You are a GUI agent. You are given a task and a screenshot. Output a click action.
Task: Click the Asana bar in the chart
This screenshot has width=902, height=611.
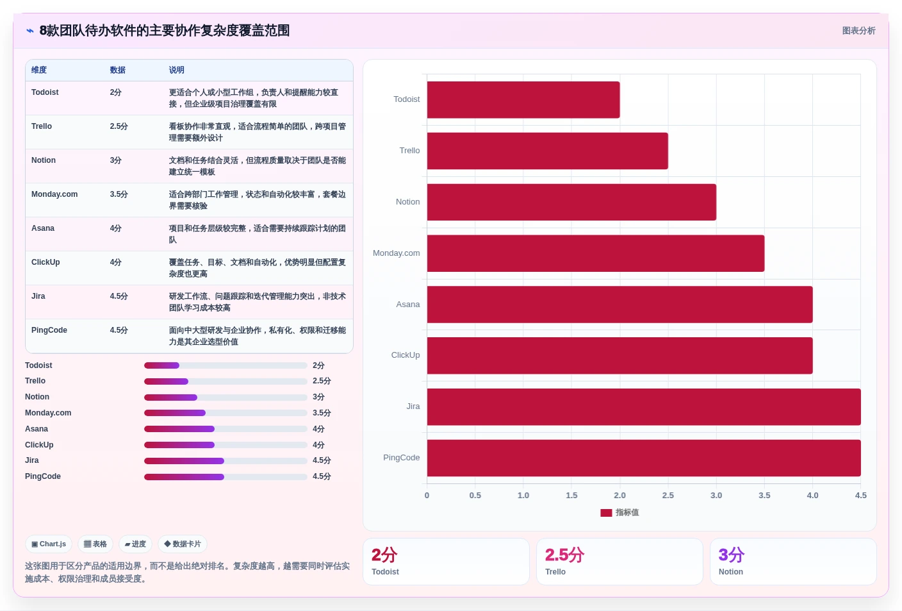pyautogui.click(x=620, y=305)
